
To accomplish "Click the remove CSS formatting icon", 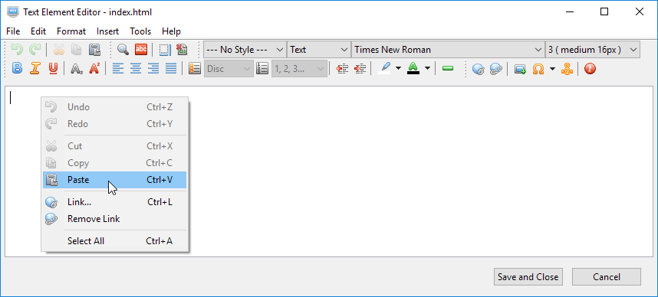I will click(x=182, y=50).
